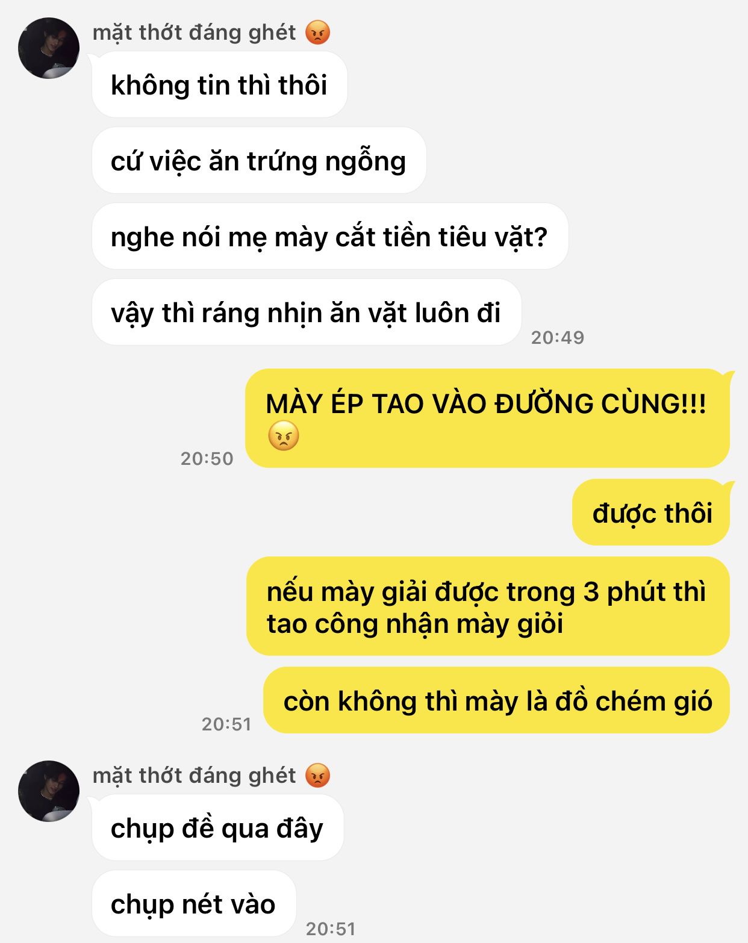Tap the lower sender avatar photo
This screenshot has width=748, height=943.
tap(49, 791)
